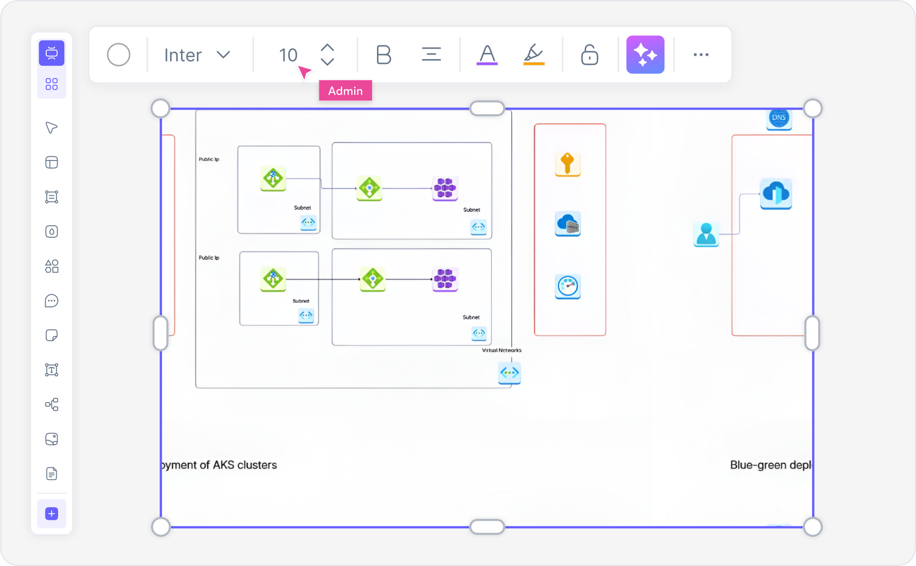The width and height of the screenshot is (916, 566).
Task: Choose the shapes tool
Action: (x=51, y=266)
